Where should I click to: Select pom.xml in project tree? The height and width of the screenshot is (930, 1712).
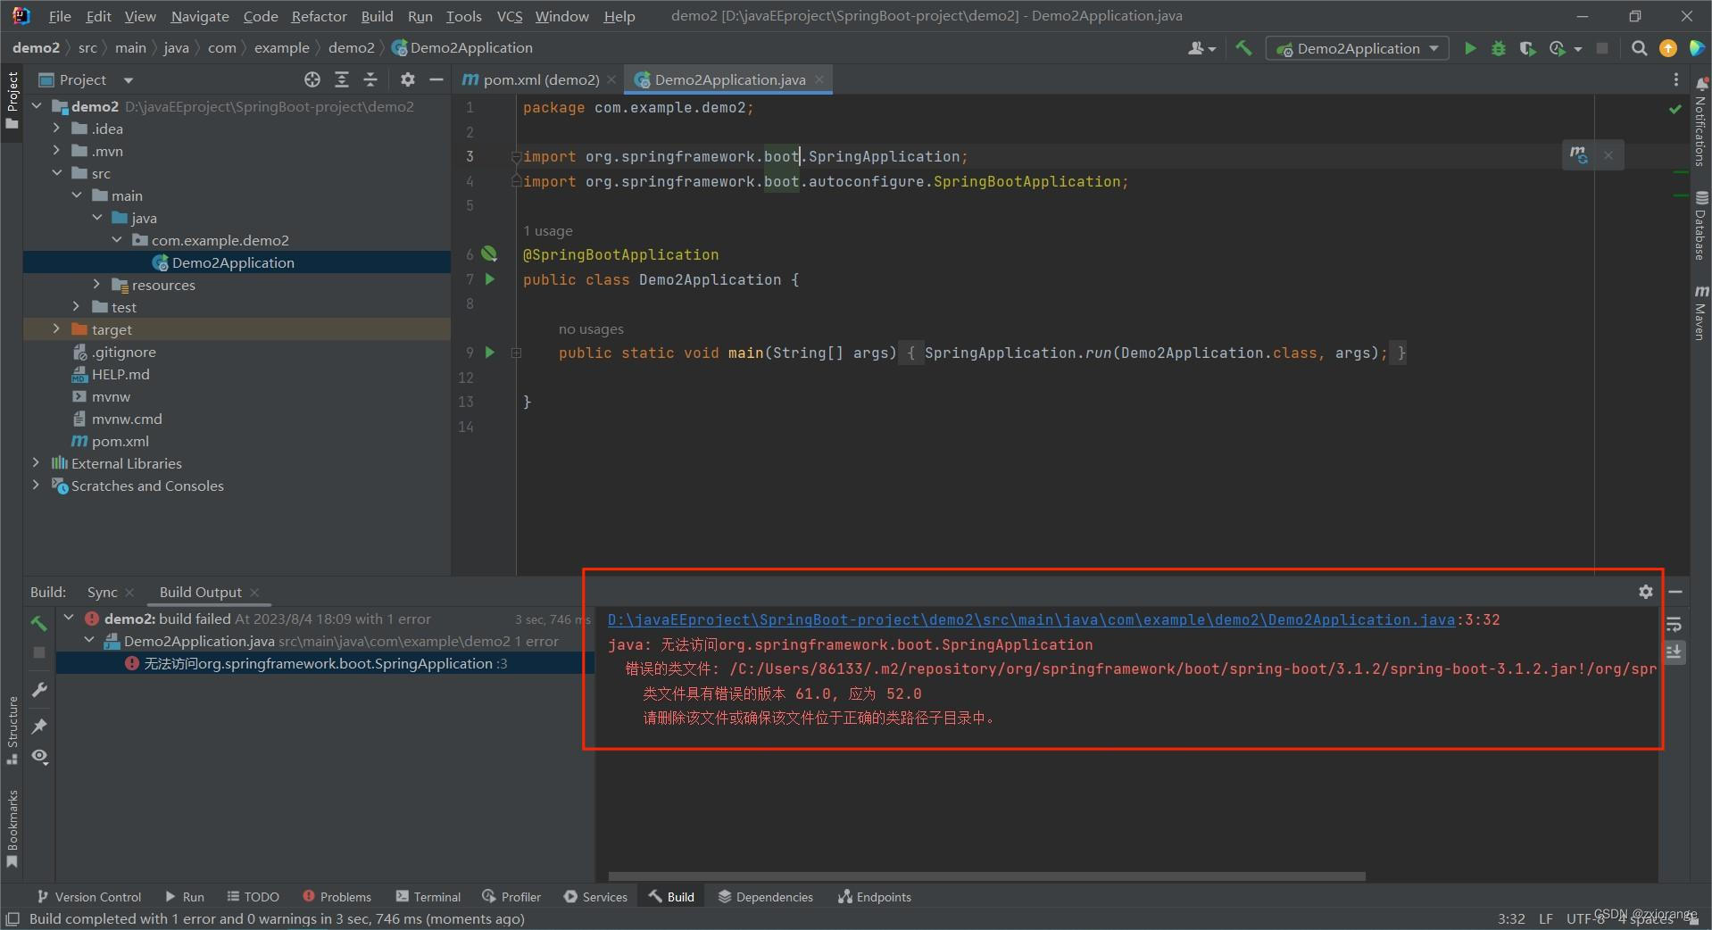(120, 441)
